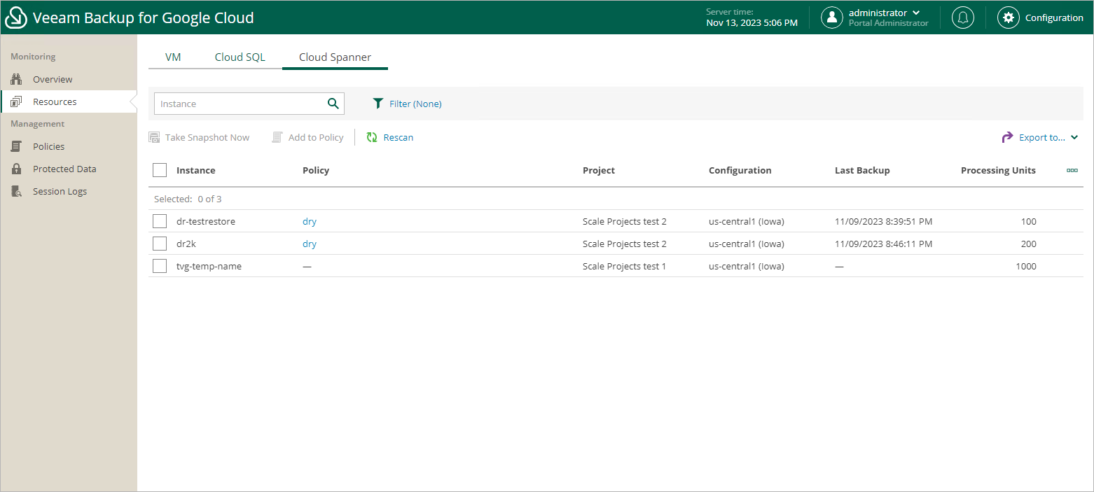The width and height of the screenshot is (1094, 492).
Task: Sort by the Configuration column header
Action: 740,170
